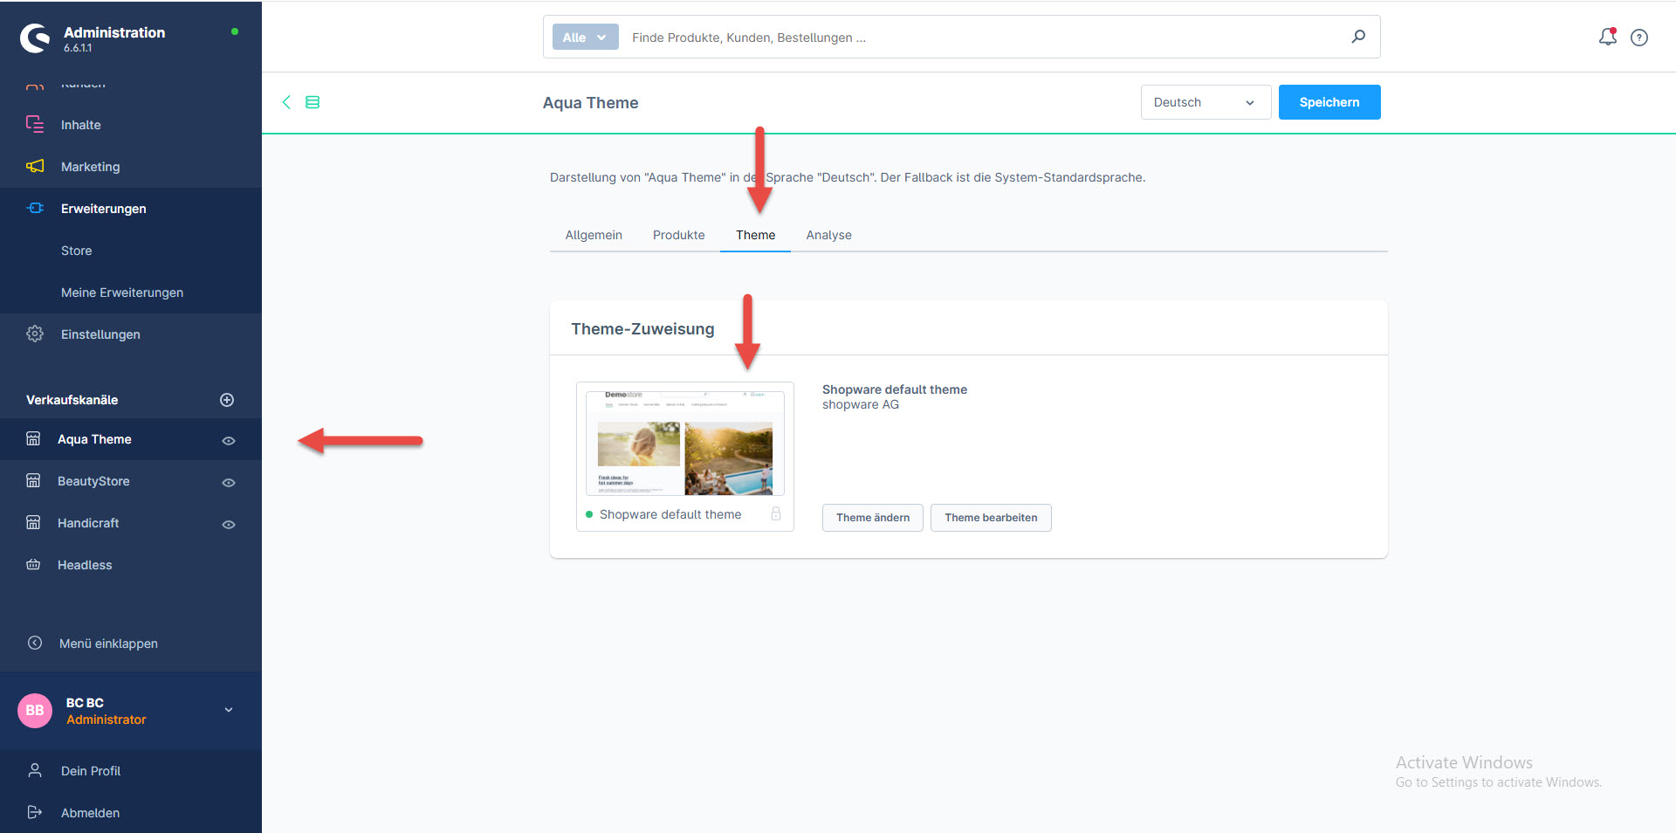This screenshot has width=1676, height=833.
Task: Click the green list view icon
Action: point(313,102)
